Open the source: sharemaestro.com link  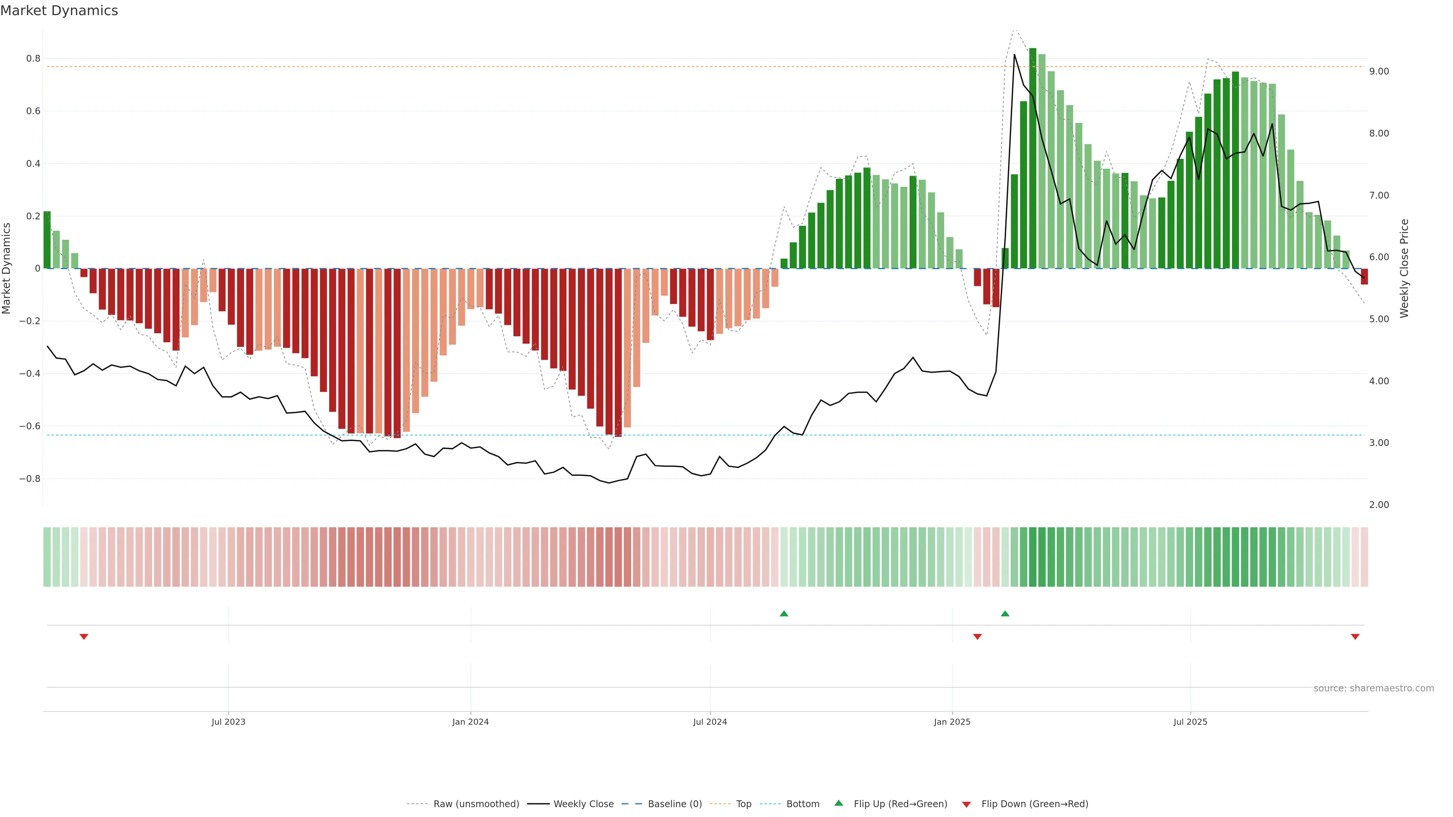click(x=1374, y=688)
